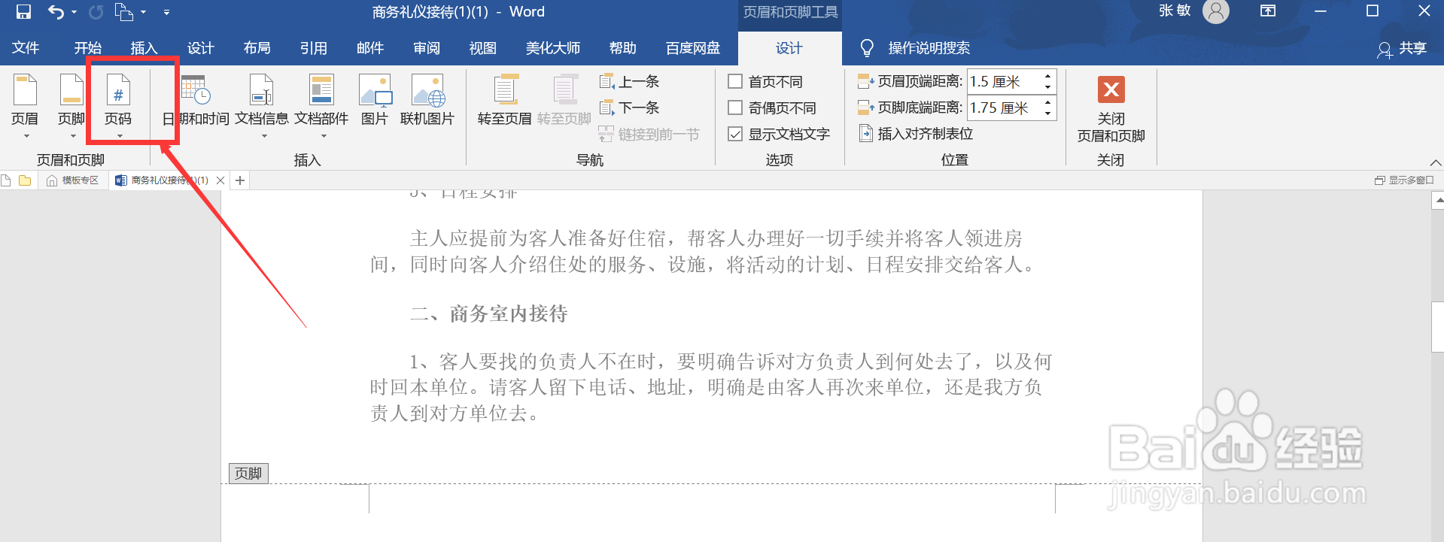The height and width of the screenshot is (542, 1444).
Task: Click 转至页脚 (Go to Footer)
Action: point(564,100)
